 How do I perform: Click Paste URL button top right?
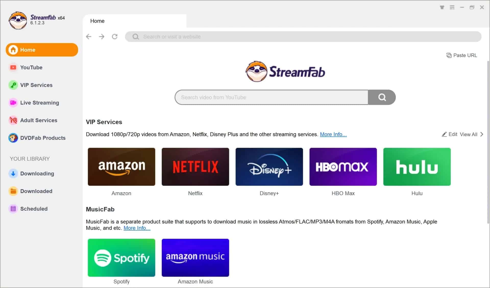point(462,55)
